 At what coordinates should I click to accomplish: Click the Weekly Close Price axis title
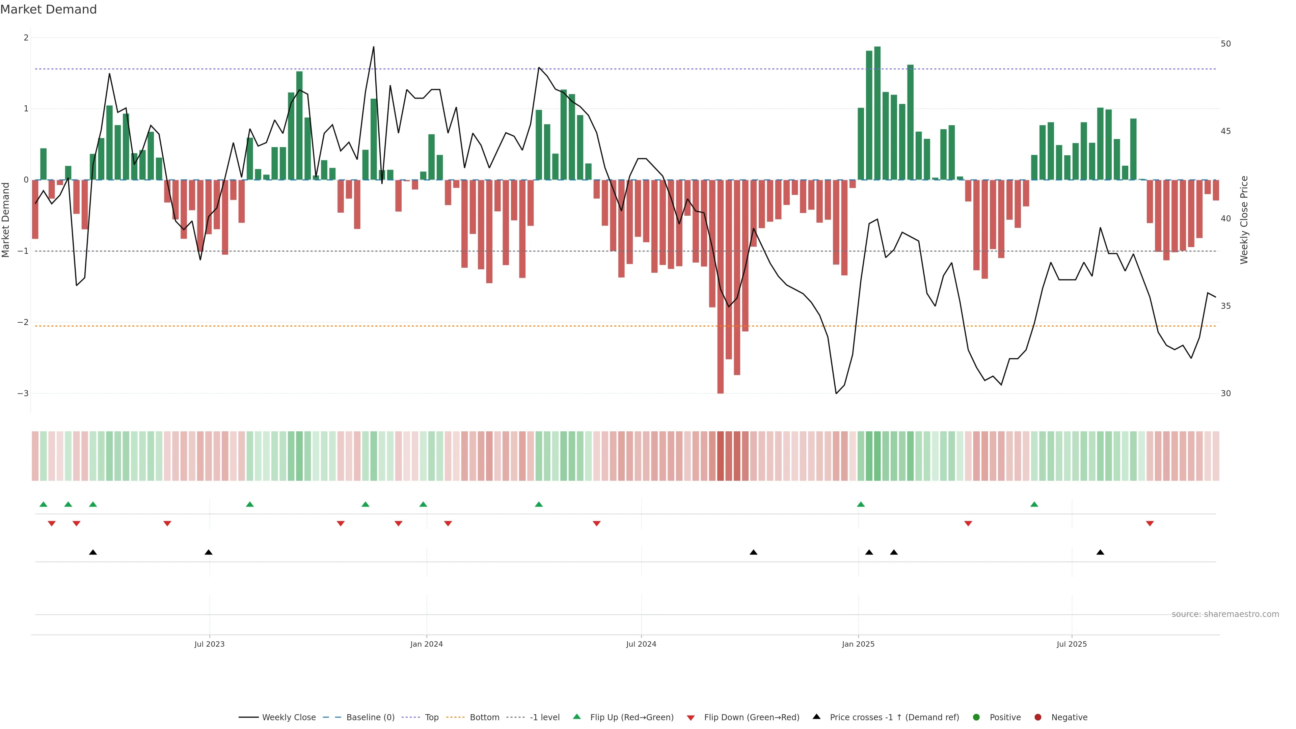click(x=1244, y=220)
